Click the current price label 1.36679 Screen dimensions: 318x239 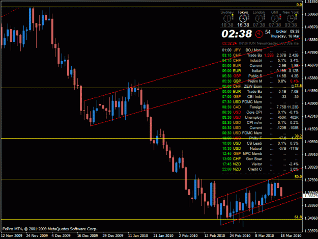coord(310,196)
